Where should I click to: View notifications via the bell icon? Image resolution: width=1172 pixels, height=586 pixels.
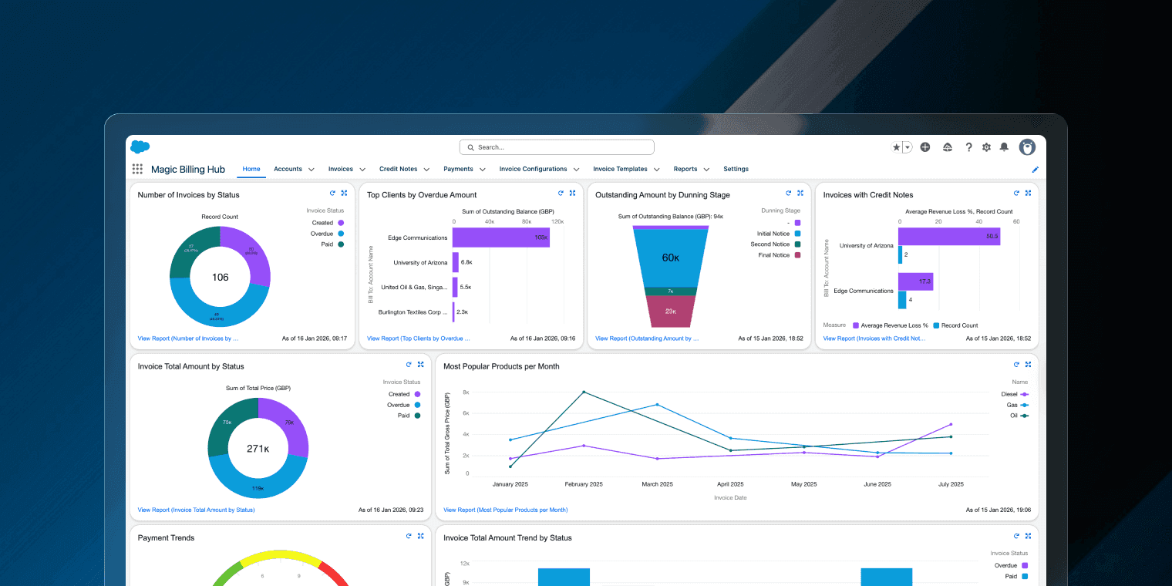(x=1004, y=147)
